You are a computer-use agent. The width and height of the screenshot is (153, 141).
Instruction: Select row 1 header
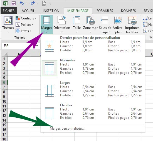[4, 59]
